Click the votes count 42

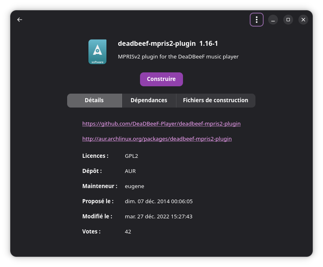[128, 232]
